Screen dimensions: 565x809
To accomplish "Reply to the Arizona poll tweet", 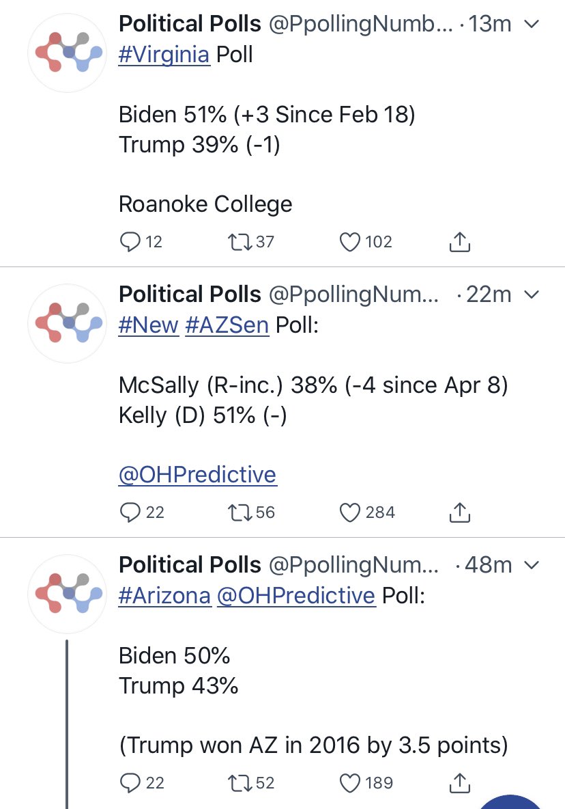I will click(130, 782).
